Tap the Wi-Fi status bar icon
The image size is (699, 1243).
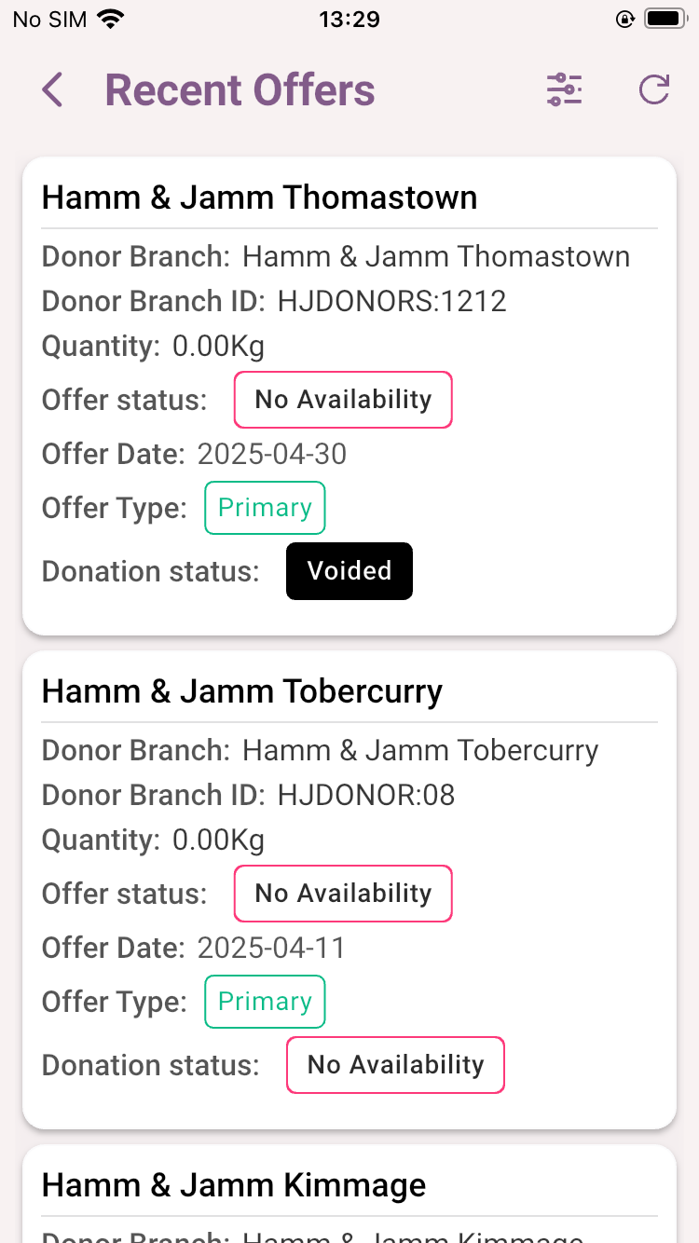111,20
